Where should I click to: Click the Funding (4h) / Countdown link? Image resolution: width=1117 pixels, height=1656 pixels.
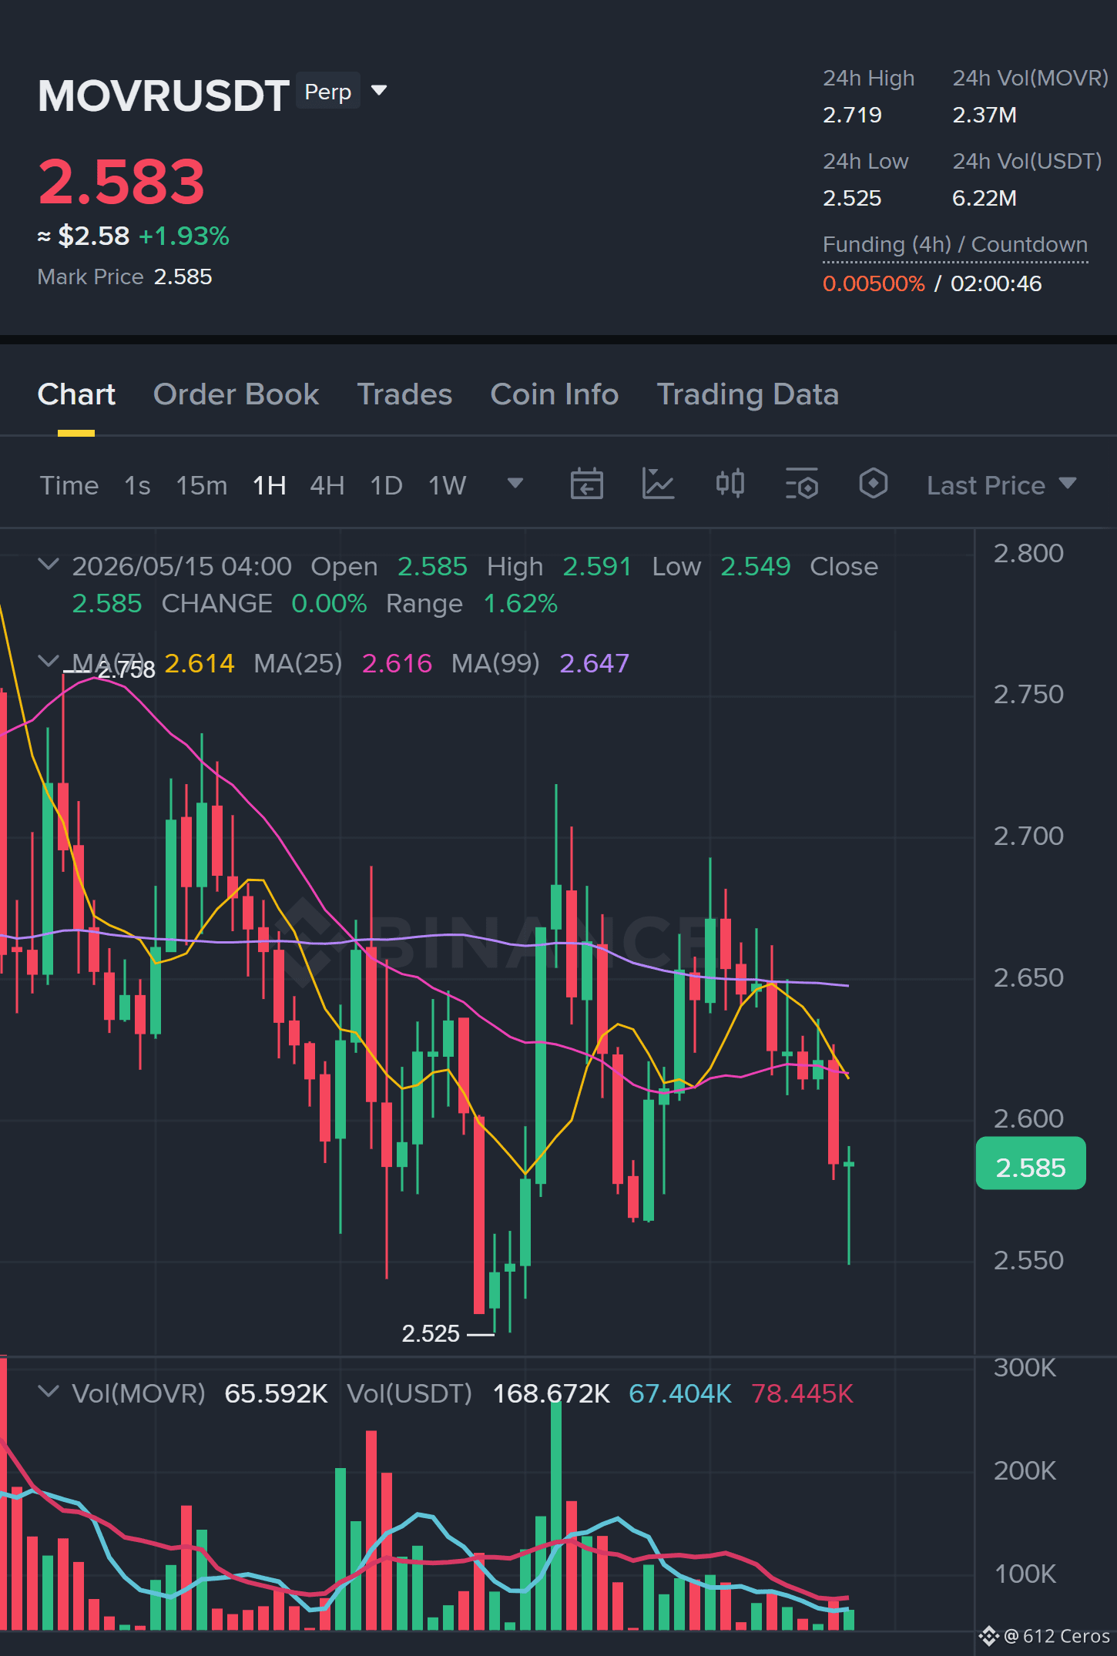955,245
